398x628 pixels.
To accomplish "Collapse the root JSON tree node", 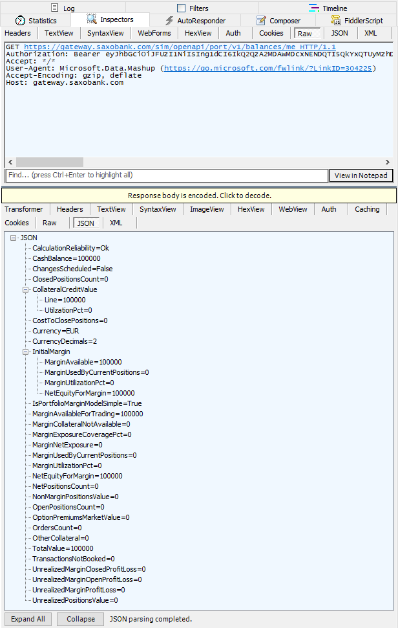I will (14, 238).
